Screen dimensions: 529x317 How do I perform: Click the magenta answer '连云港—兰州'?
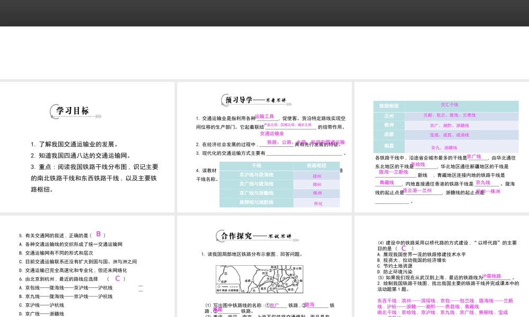tap(417, 191)
